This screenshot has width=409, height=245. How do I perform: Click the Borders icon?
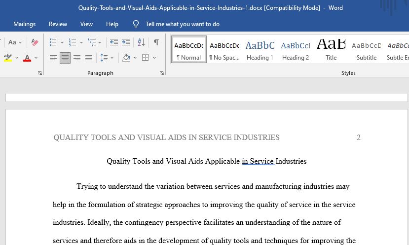(145, 58)
